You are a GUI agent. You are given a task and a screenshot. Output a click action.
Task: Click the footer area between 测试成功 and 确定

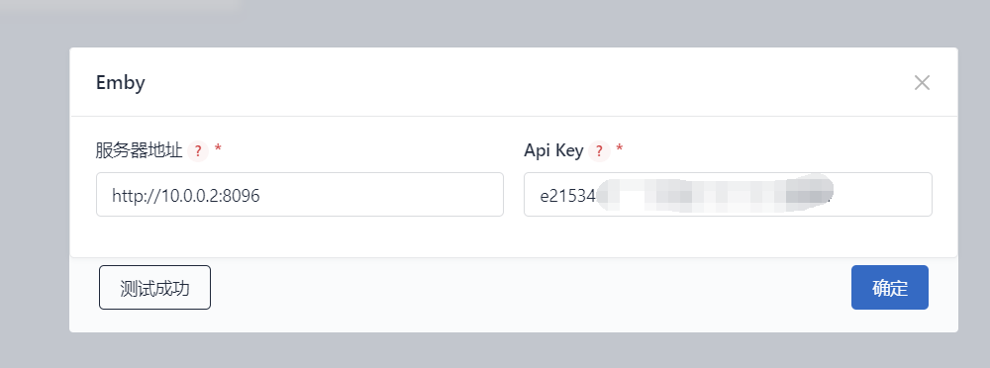(x=531, y=288)
